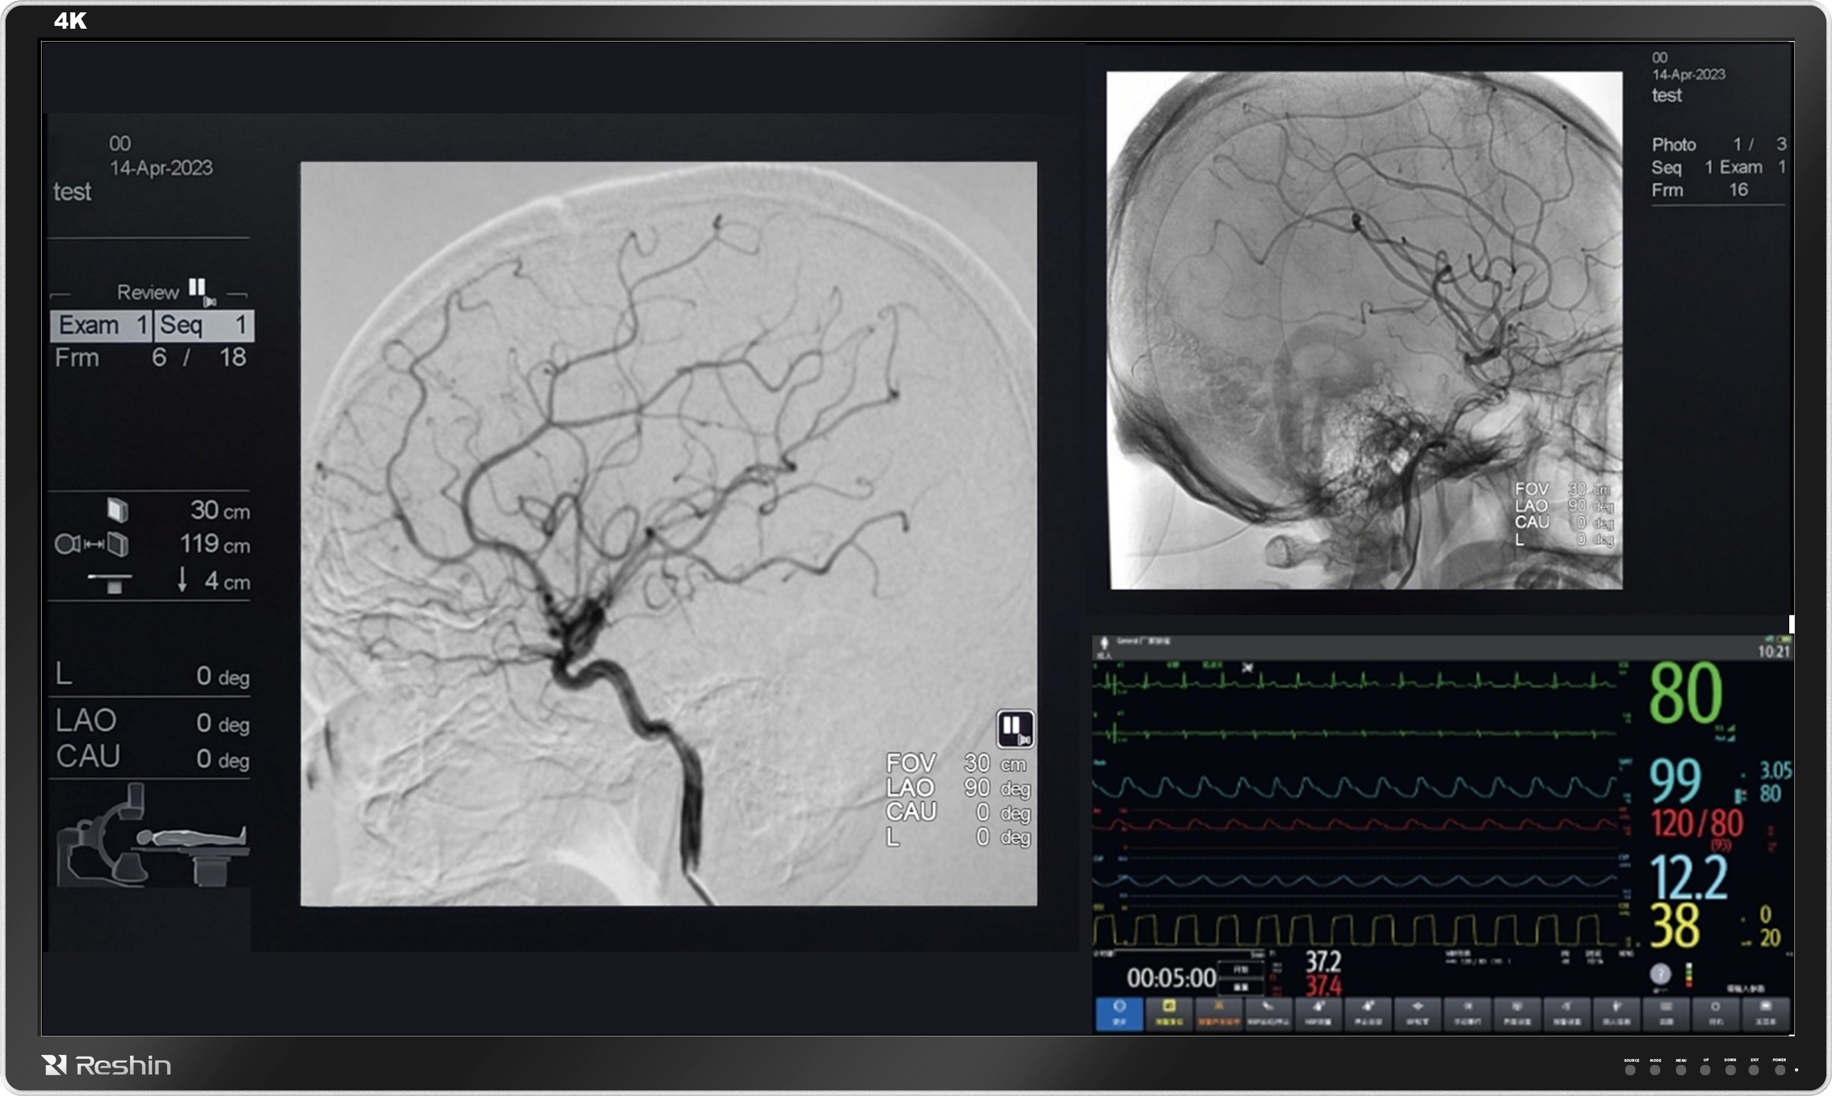This screenshot has height=1096, width=1832.
Task: Open the lateral skull reference photo thumbnail
Action: click(x=1364, y=330)
